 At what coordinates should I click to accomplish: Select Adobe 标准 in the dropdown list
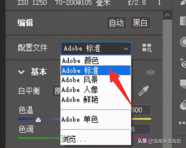[x=95, y=70]
